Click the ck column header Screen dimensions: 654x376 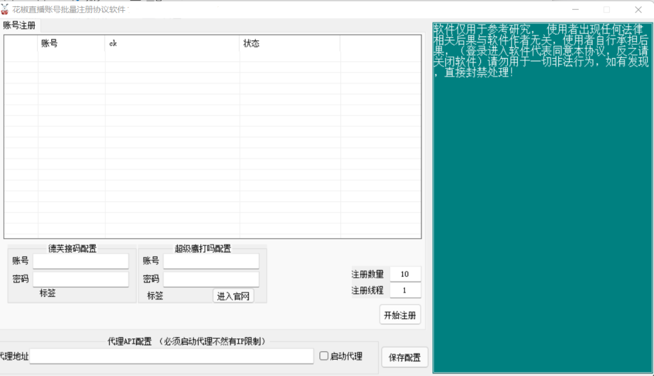coord(172,43)
